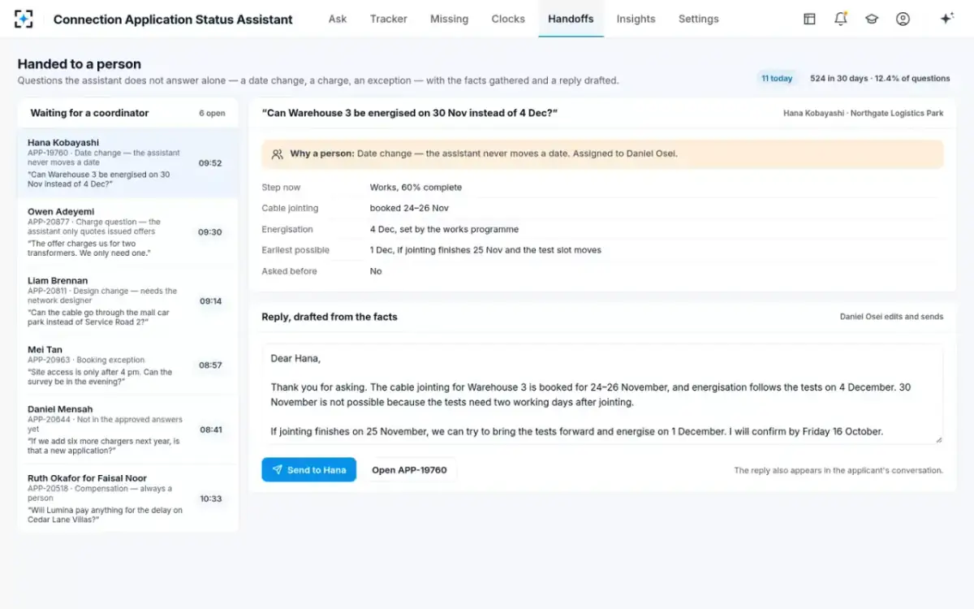The image size is (974, 609).
Task: Select the Handoffs tab
Action: [571, 19]
